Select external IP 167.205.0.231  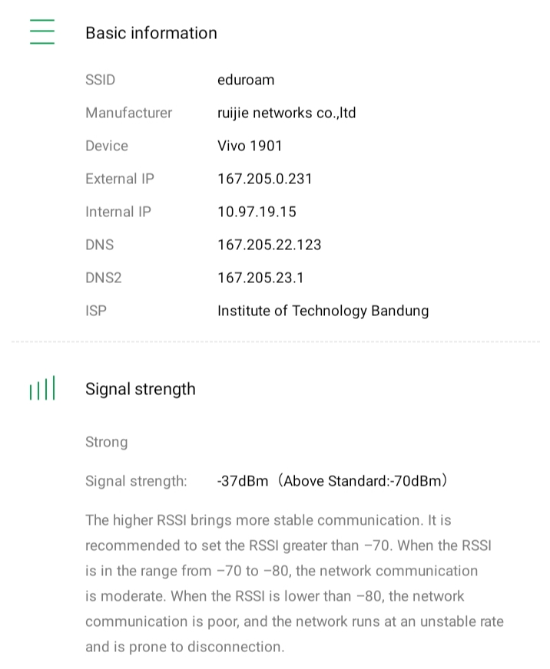coord(265,179)
